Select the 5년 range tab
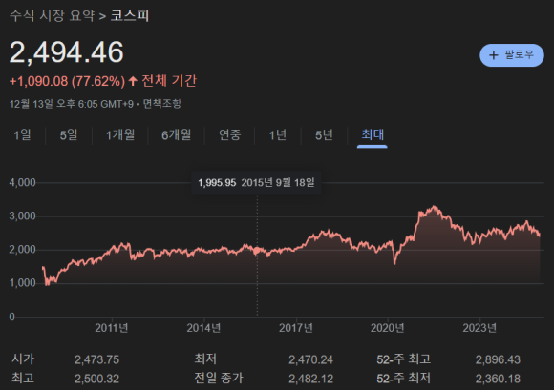This screenshot has width=554, height=390. click(324, 135)
